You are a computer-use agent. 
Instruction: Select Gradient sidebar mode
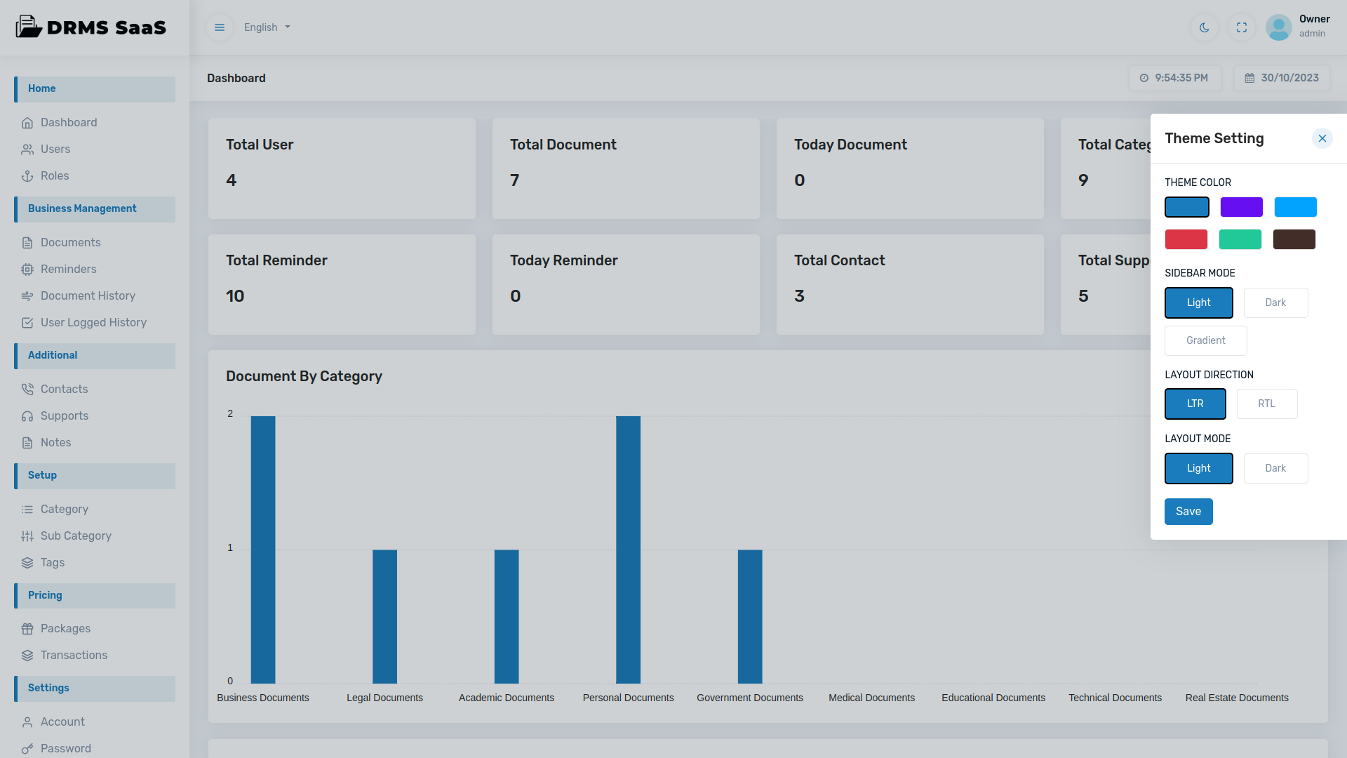pyautogui.click(x=1205, y=340)
